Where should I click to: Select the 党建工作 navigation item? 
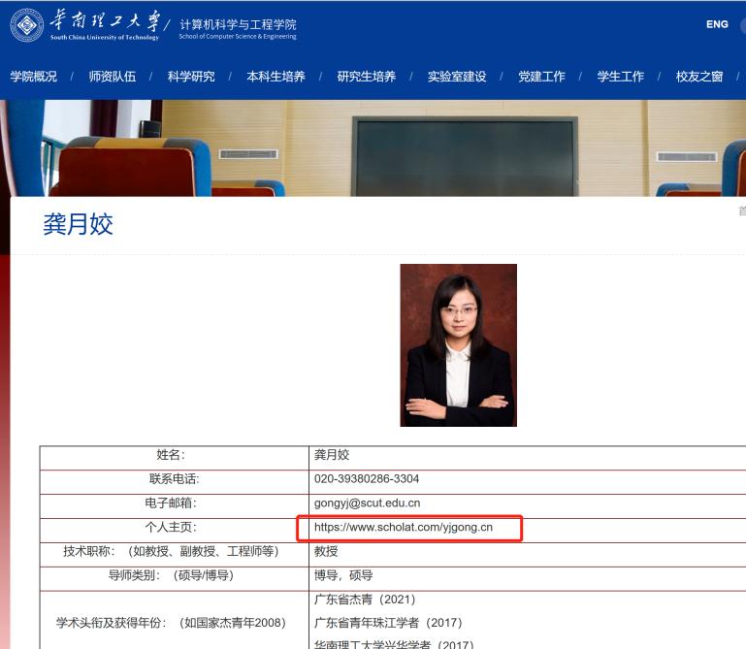click(540, 77)
